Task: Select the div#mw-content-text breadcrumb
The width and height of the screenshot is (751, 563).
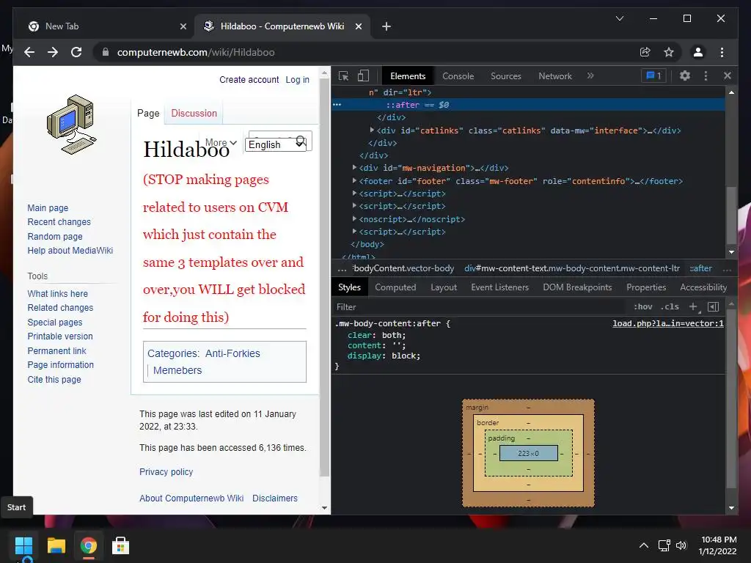Action: (x=572, y=268)
